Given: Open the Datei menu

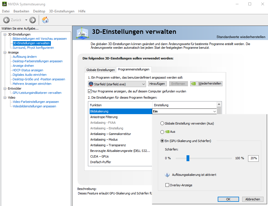Looking at the screenshot, I should pos(6,11).
